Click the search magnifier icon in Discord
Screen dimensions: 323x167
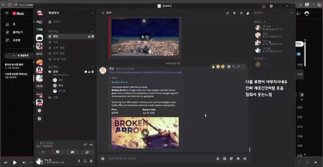tap(291, 13)
